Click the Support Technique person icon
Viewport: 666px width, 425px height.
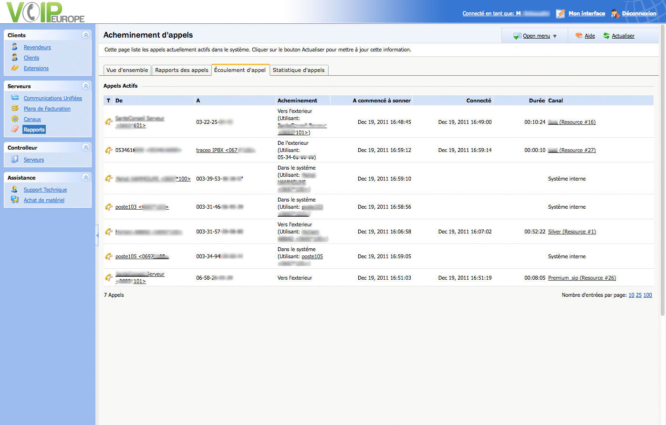tap(15, 189)
